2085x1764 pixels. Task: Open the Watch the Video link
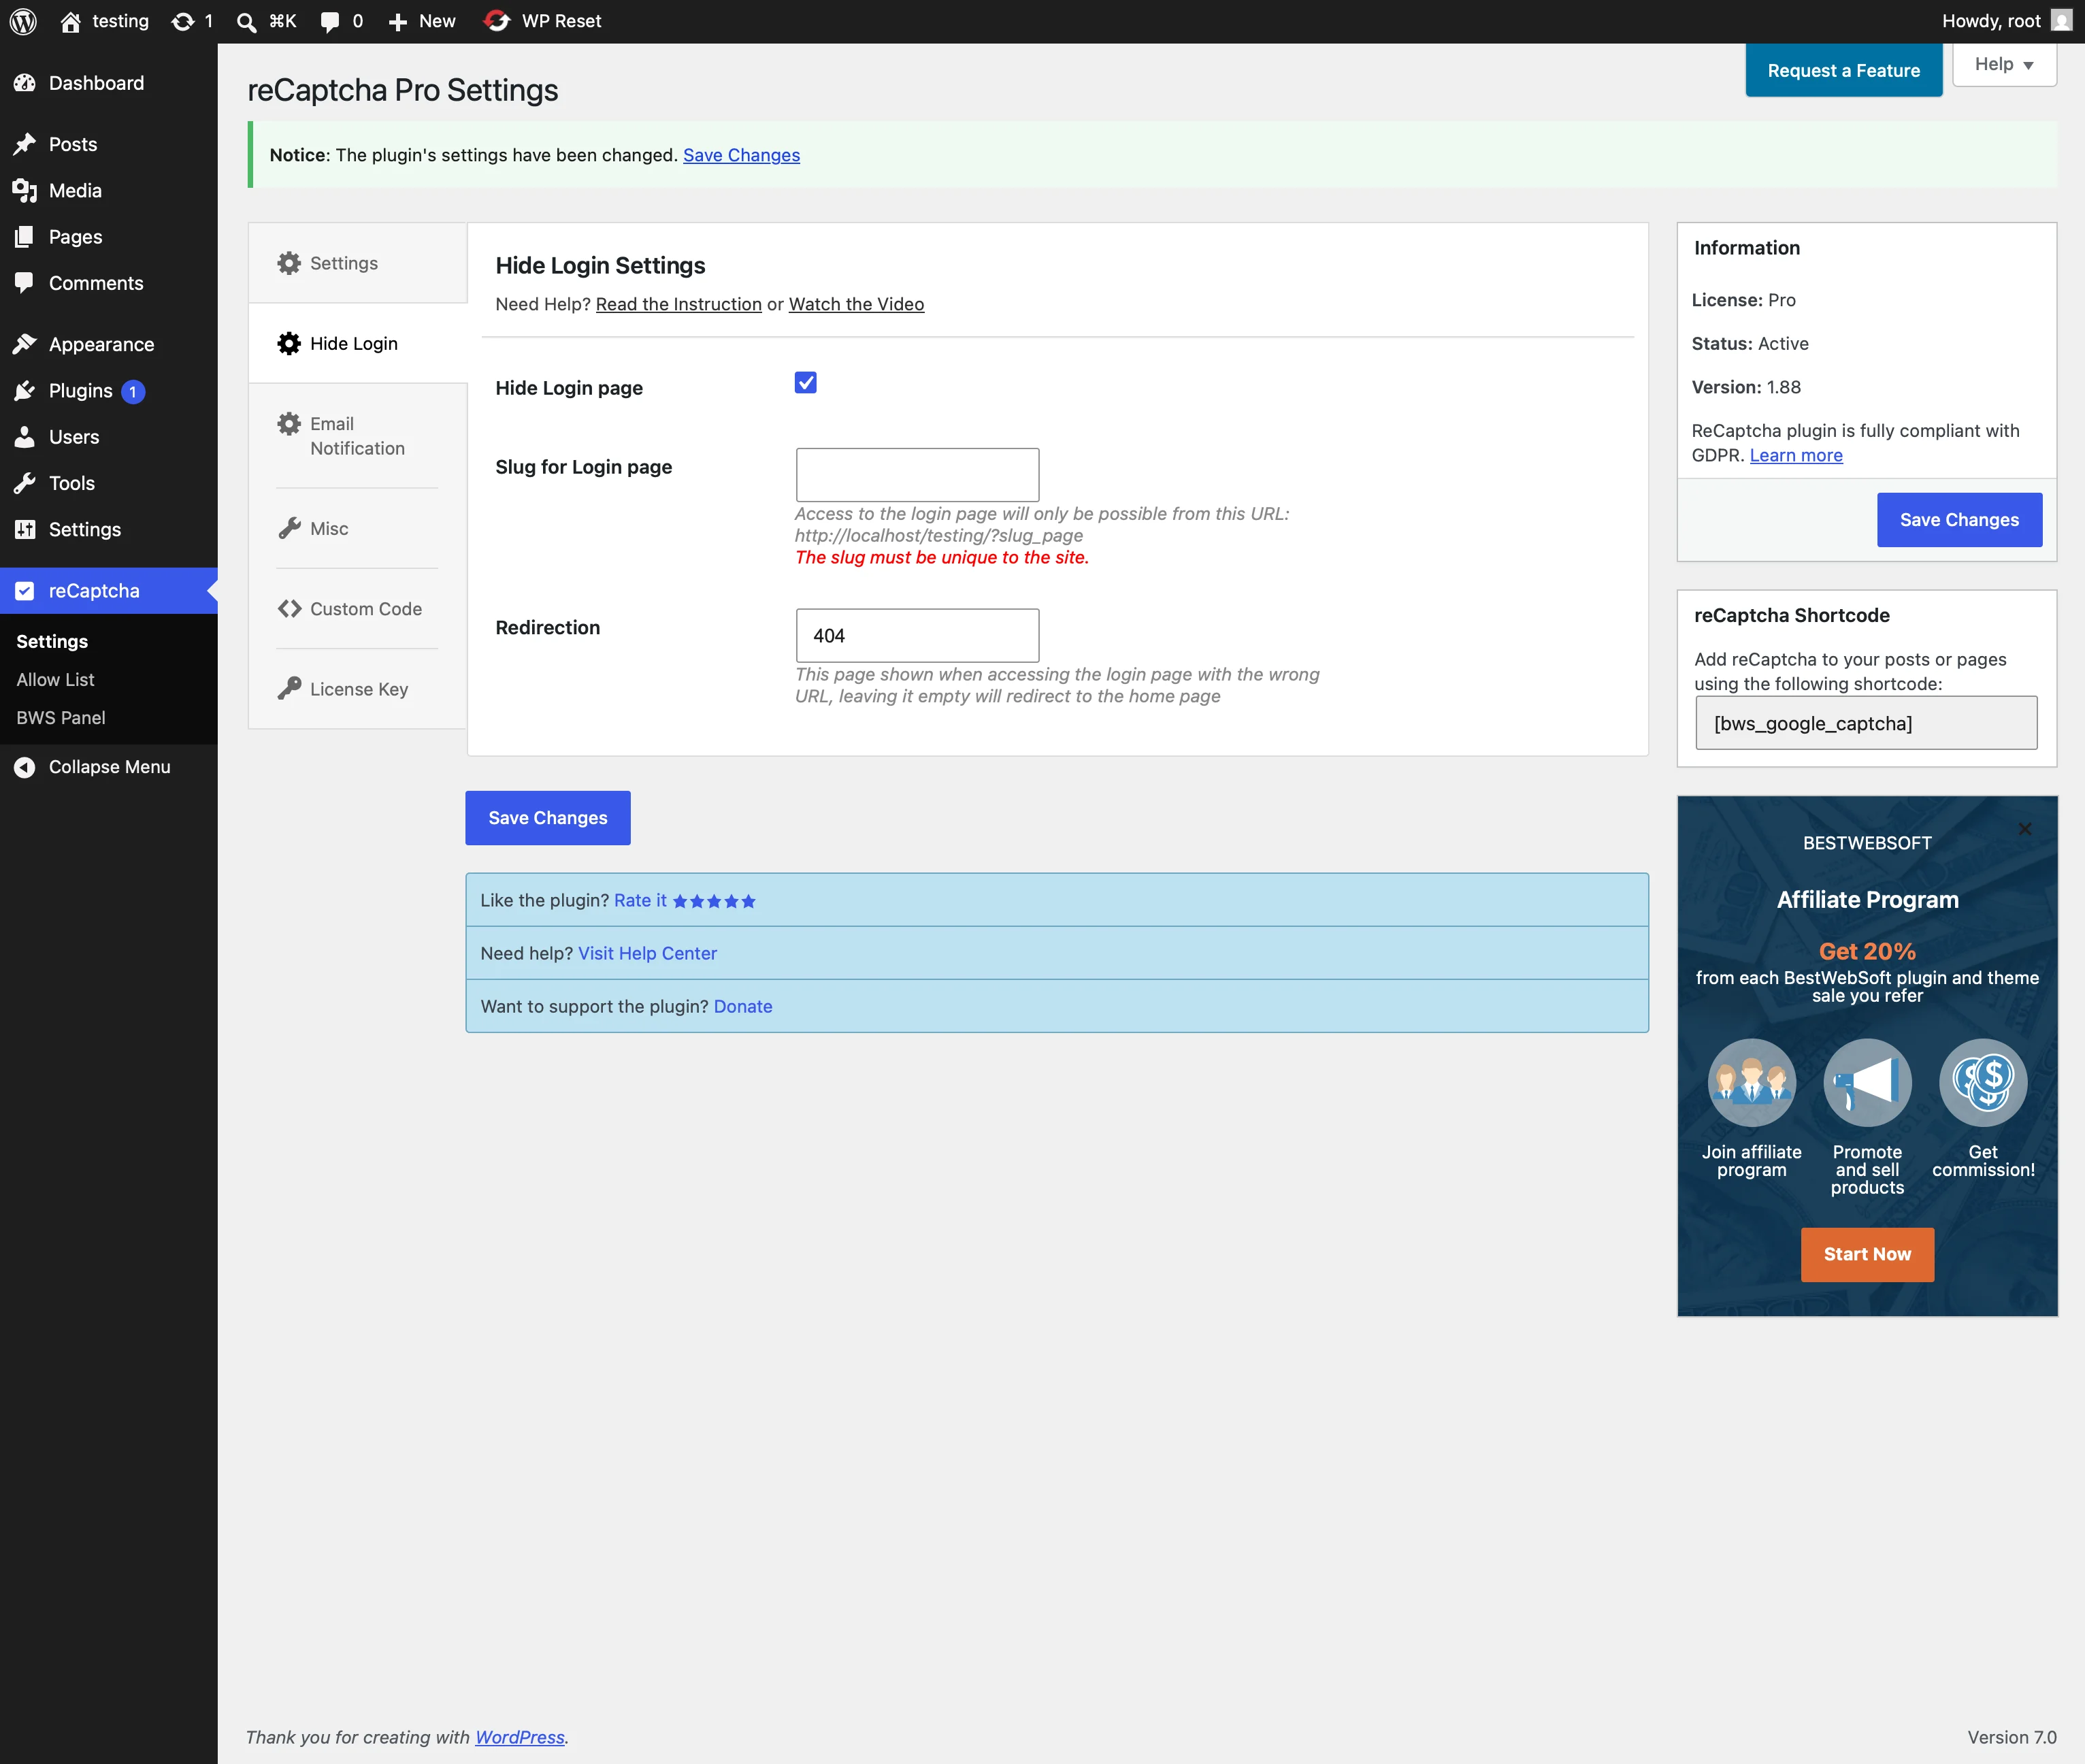(856, 304)
